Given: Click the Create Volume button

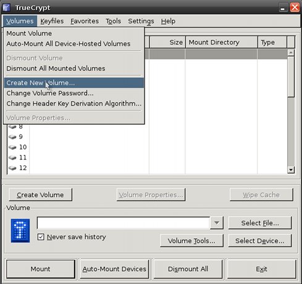Looking at the screenshot, I should (x=40, y=194).
